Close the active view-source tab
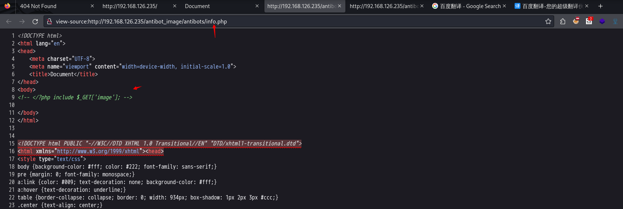 340,6
